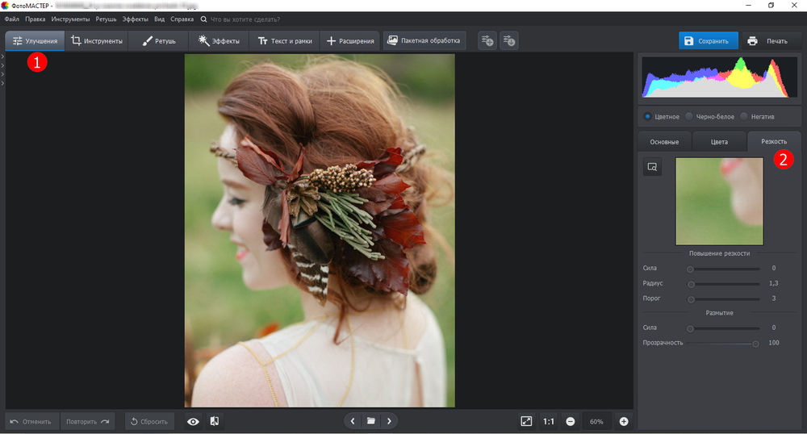
Task: Switch to the Цвета tab
Action: [719, 142]
